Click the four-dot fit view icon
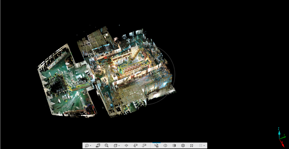 [192, 146]
